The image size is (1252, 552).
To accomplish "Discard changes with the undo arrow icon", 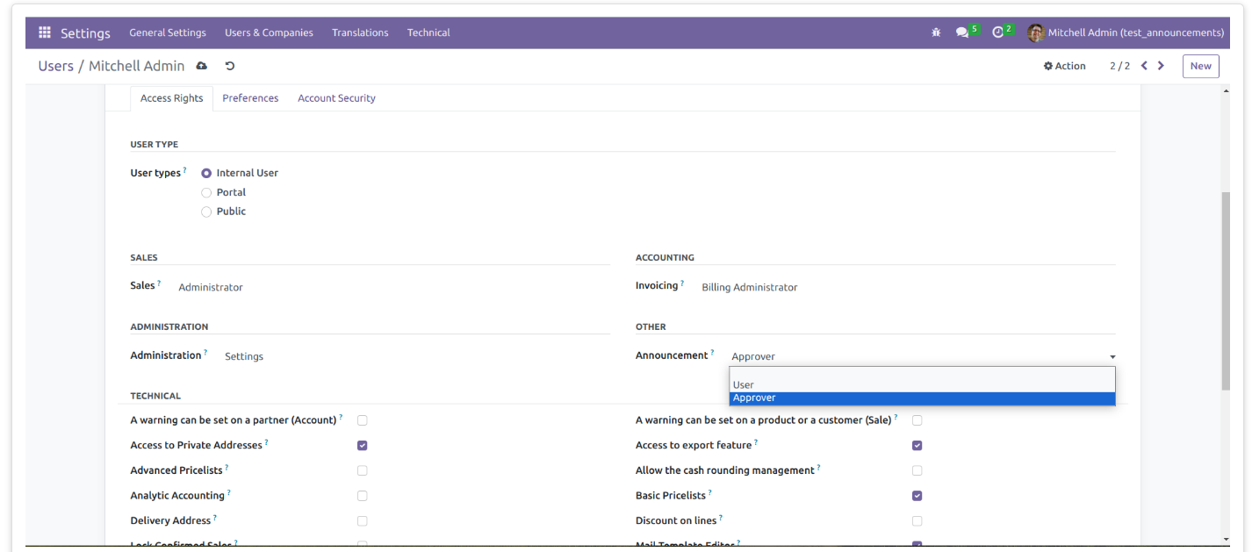I will [x=230, y=66].
